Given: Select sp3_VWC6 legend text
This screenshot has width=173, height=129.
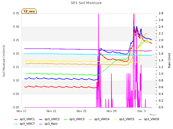Looking at the screenshot, I should coord(152,119).
